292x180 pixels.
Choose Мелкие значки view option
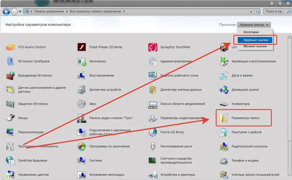point(255,46)
